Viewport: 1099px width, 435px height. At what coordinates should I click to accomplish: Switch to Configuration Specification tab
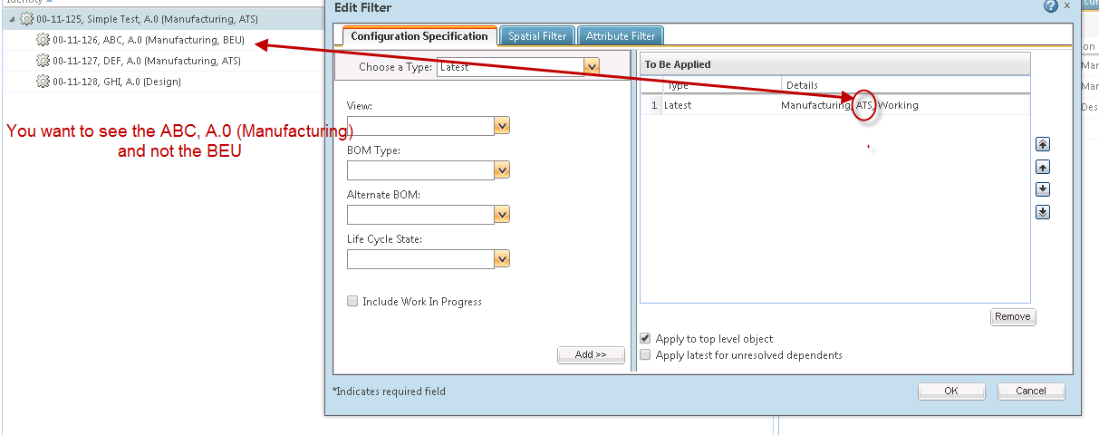[x=419, y=36]
